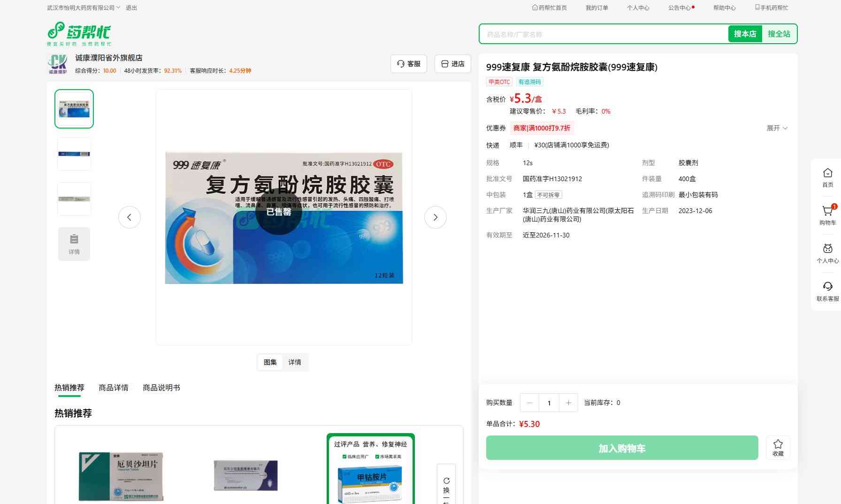Image resolution: width=841 pixels, height=504 pixels.
Task: Open the pharmacy account dropdown at top
Action: [x=84, y=8]
